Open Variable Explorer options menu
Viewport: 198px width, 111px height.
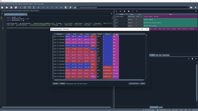coord(196,11)
